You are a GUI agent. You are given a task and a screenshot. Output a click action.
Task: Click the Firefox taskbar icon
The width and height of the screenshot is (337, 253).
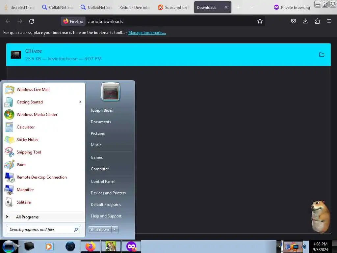pyautogui.click(x=90, y=246)
